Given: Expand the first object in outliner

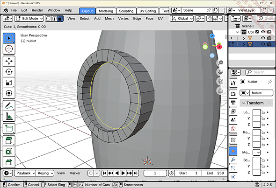Looking at the screenshot, I should point(244,38).
